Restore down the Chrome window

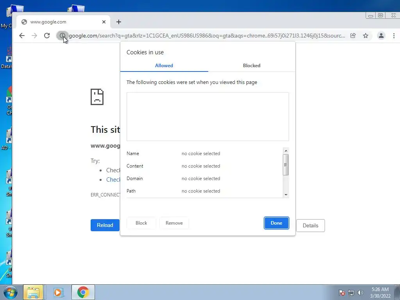(380, 16)
